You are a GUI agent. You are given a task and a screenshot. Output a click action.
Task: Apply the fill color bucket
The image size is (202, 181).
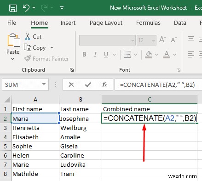tap(149, 54)
